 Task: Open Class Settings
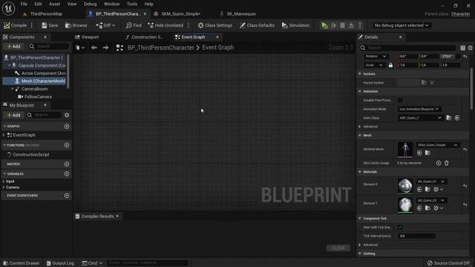click(x=214, y=25)
